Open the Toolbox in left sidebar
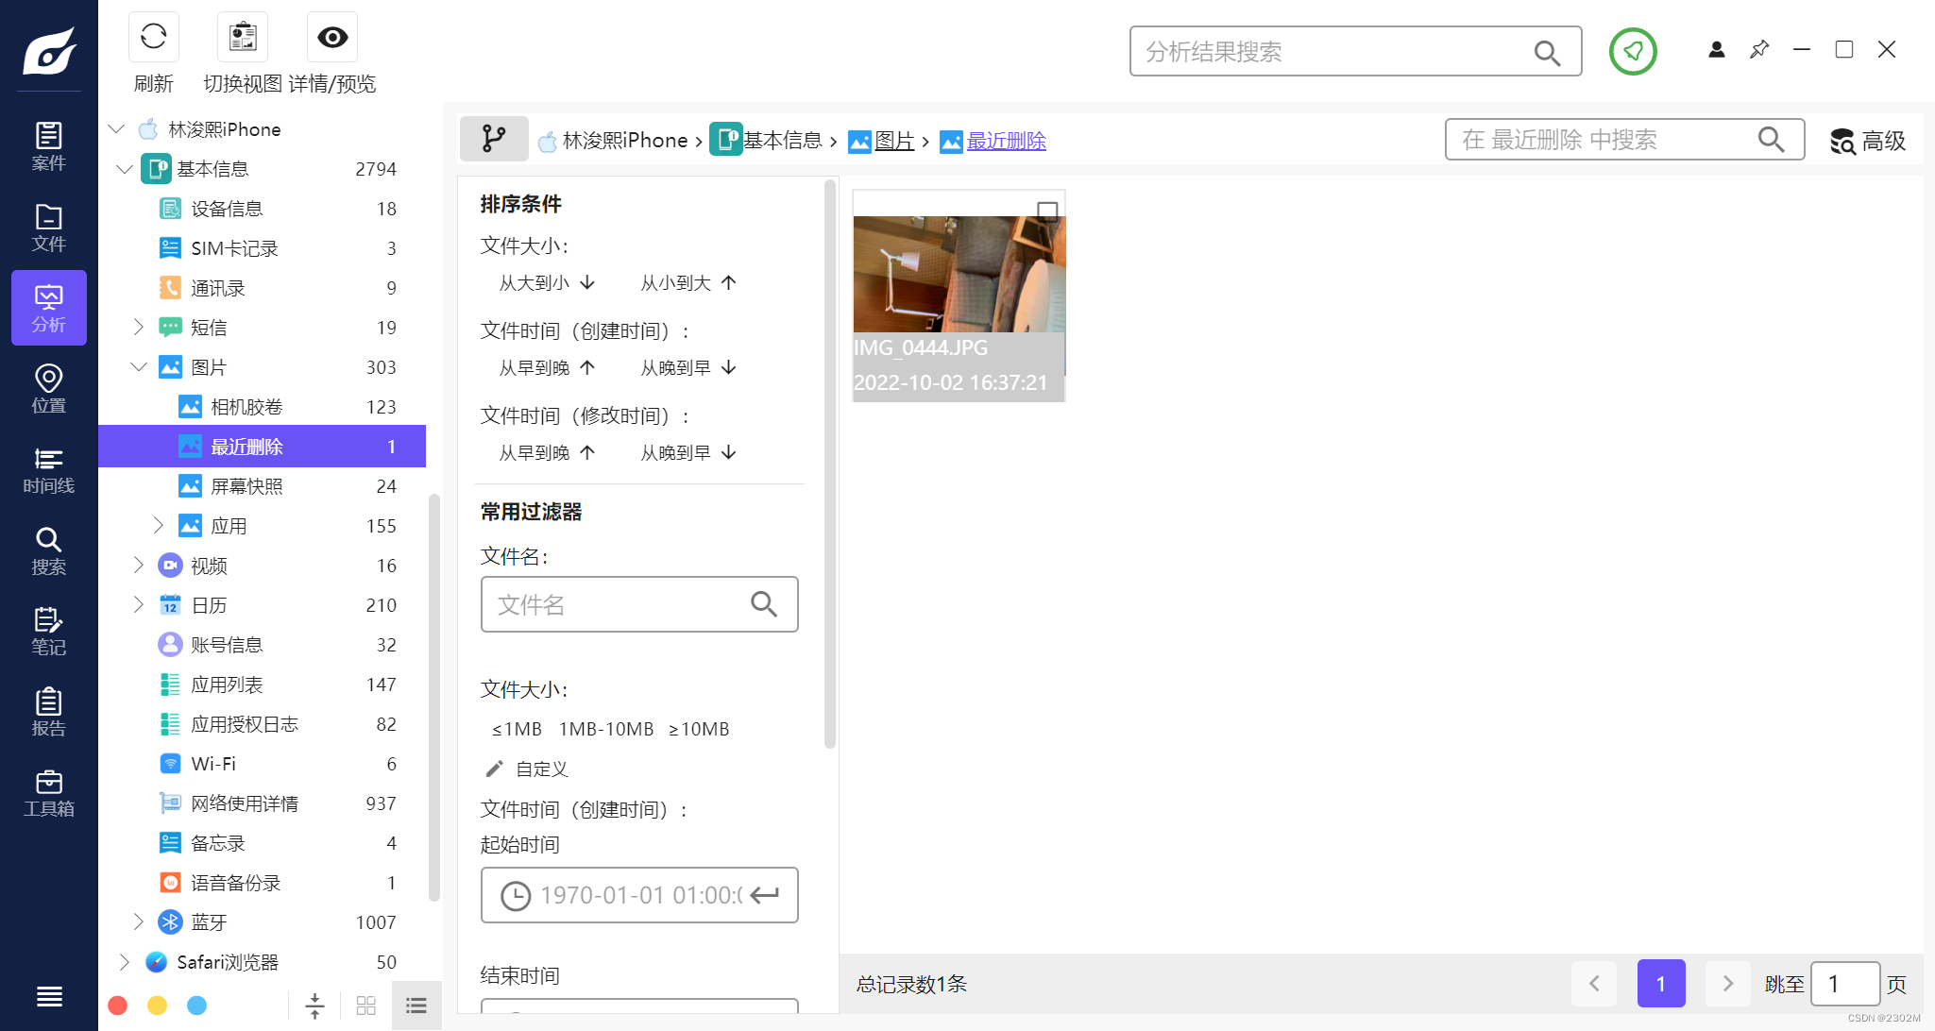The width and height of the screenshot is (1935, 1031). click(48, 793)
